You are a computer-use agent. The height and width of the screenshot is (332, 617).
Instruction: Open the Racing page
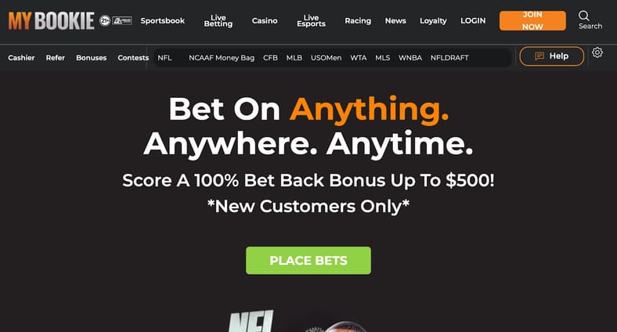tap(358, 21)
